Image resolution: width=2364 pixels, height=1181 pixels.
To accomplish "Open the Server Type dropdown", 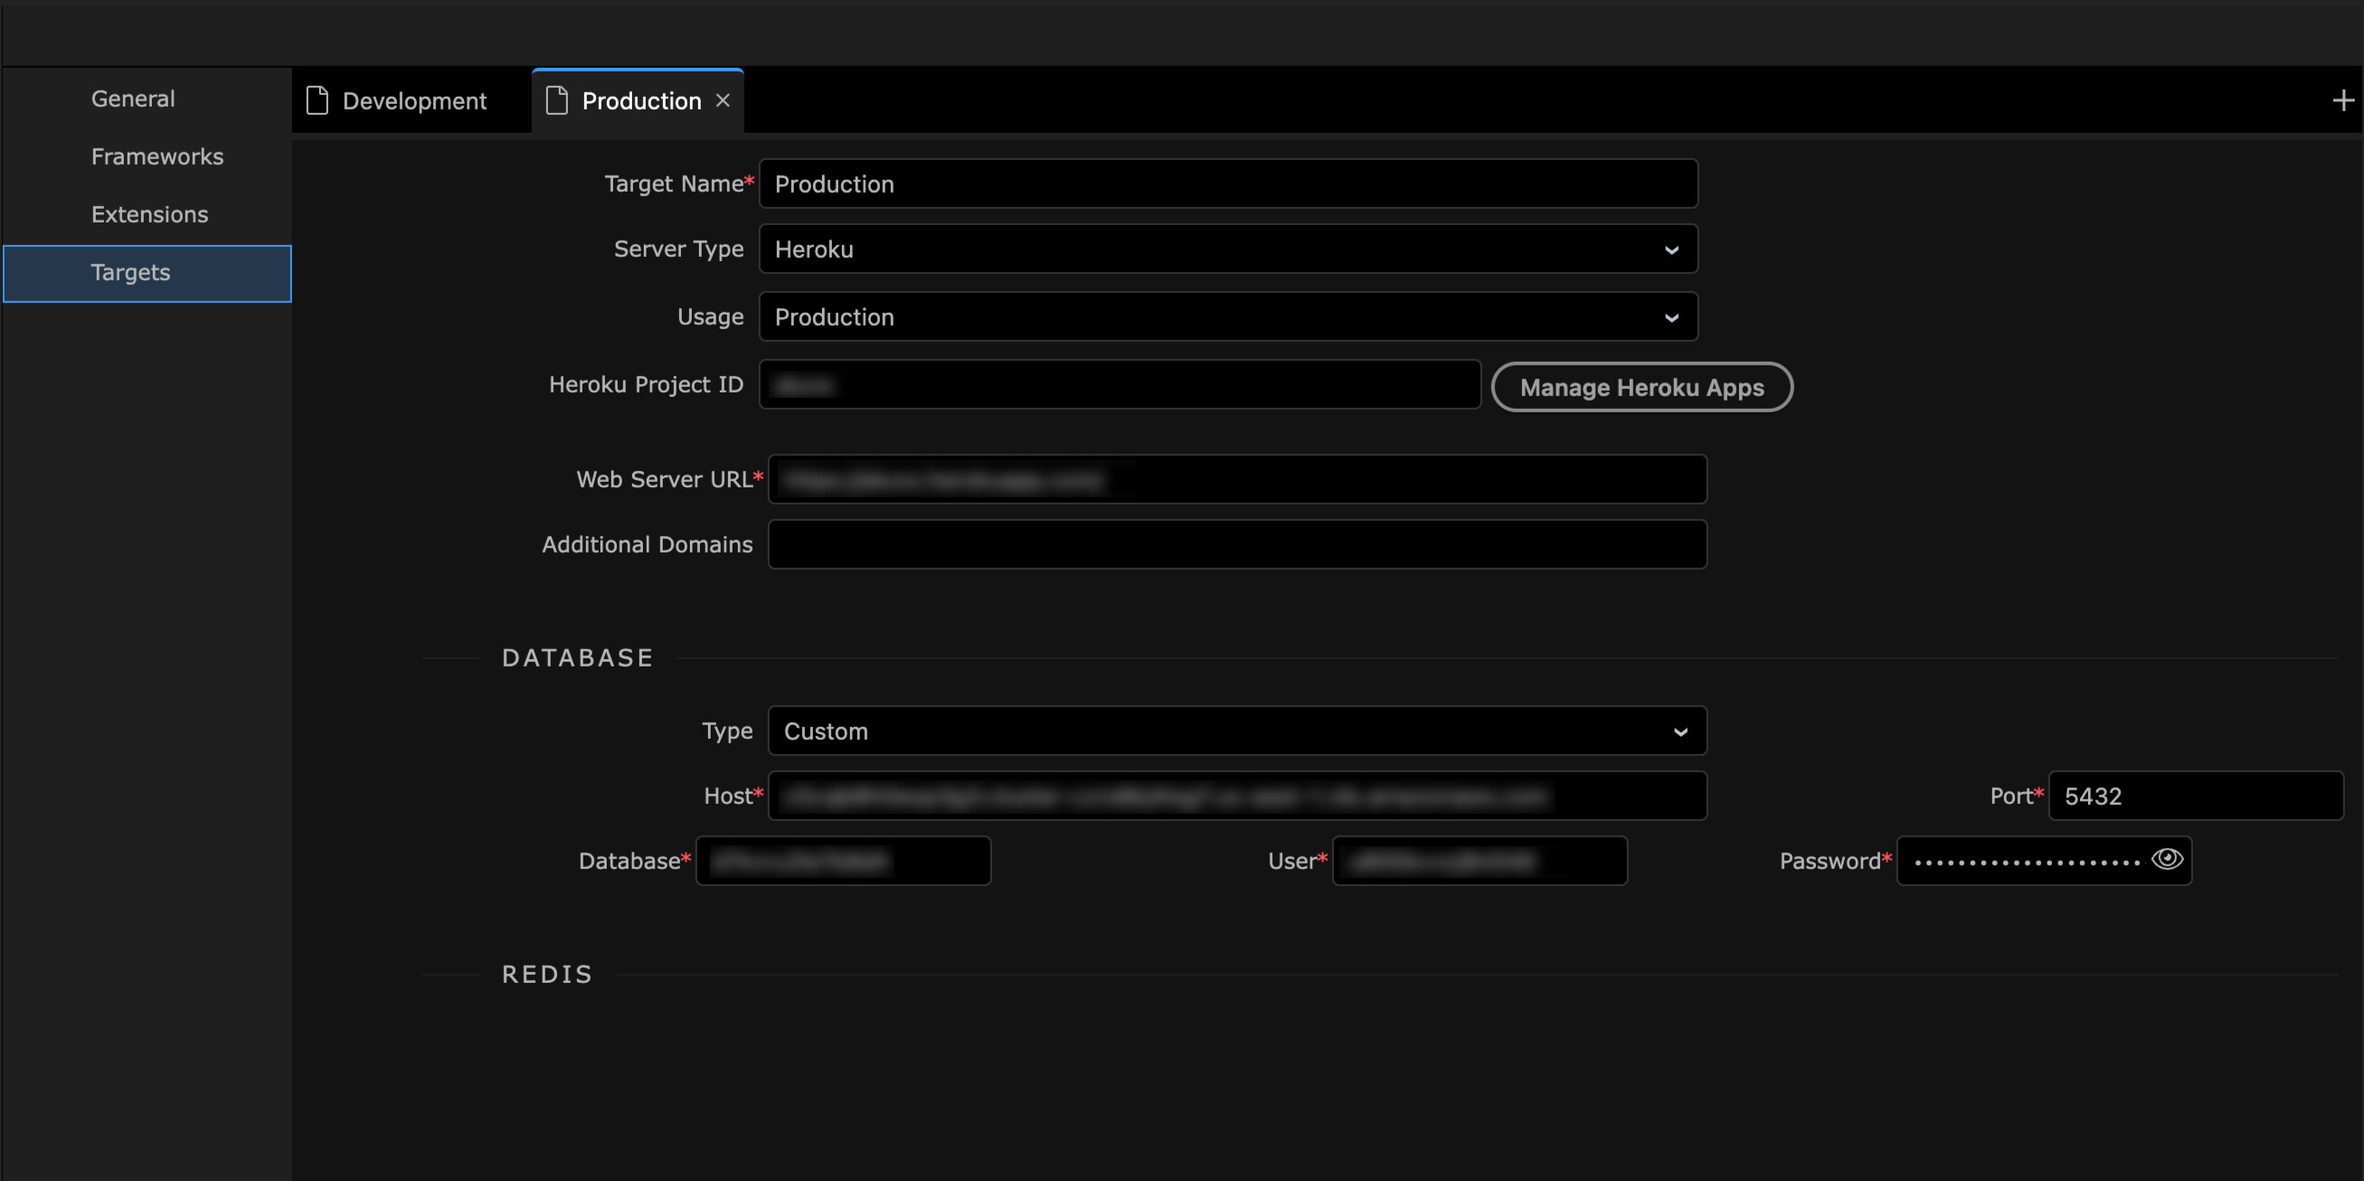I will point(1228,249).
